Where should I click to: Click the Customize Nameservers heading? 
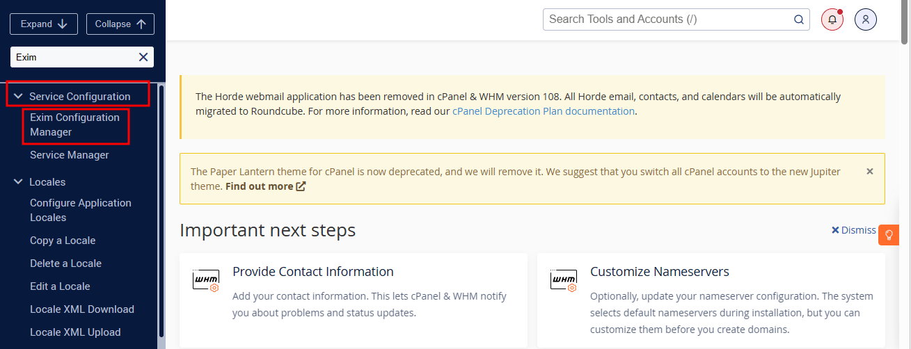click(660, 272)
